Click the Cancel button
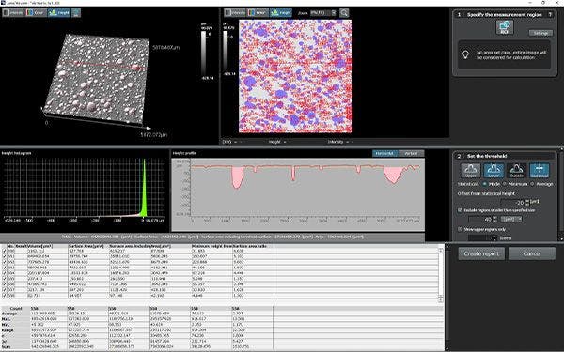This screenshot has height=352, width=564. 532,253
